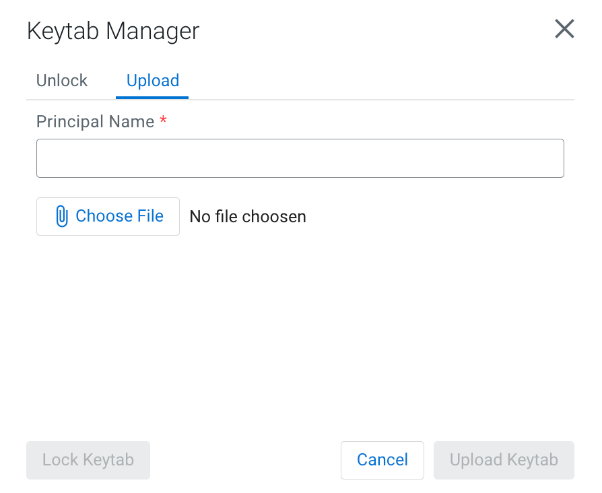Click the blue underline beneath Upload tab
Screen dimensions: 602x493
pyautogui.click(x=152, y=97)
